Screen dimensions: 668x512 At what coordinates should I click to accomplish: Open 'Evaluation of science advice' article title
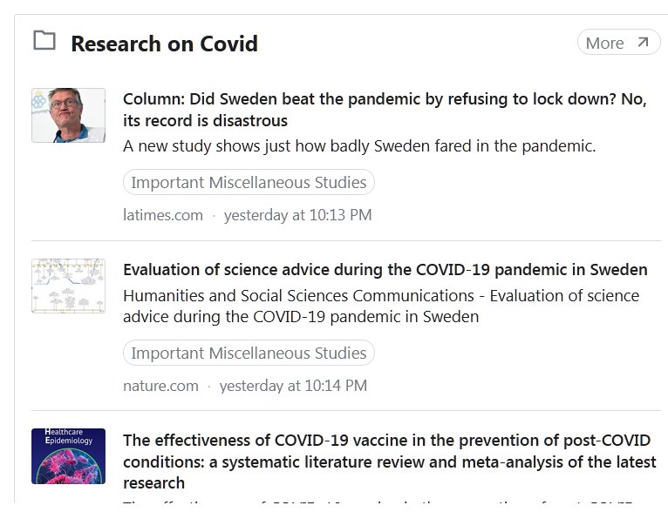(385, 269)
